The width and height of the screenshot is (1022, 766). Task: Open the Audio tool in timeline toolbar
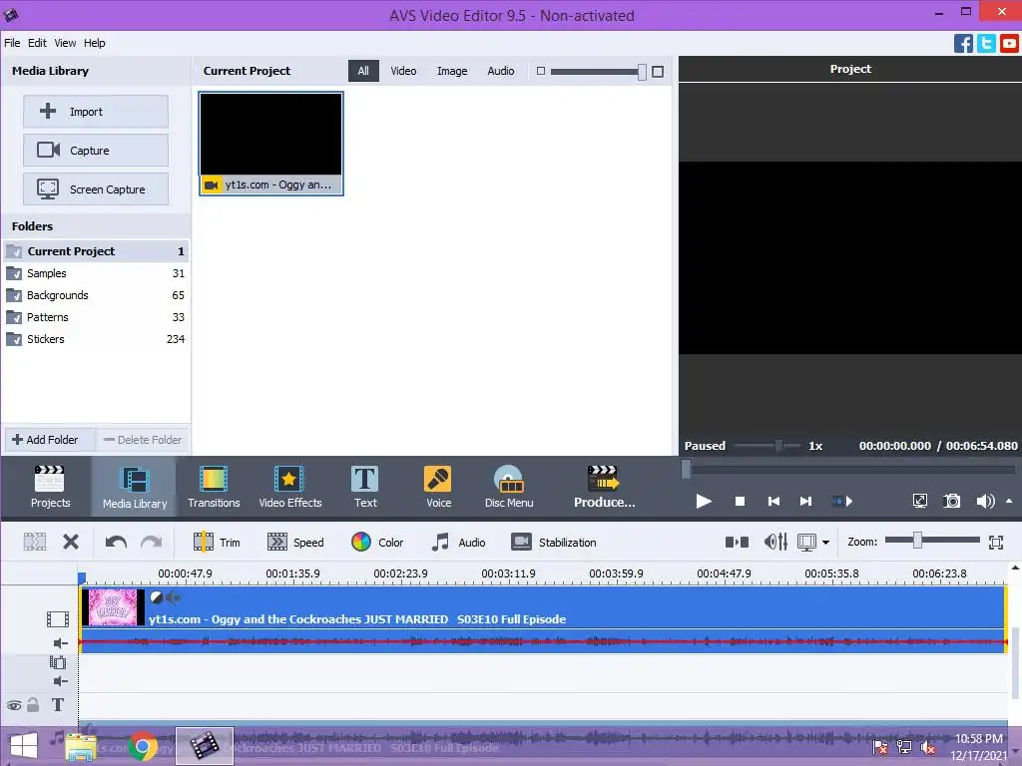coord(459,542)
